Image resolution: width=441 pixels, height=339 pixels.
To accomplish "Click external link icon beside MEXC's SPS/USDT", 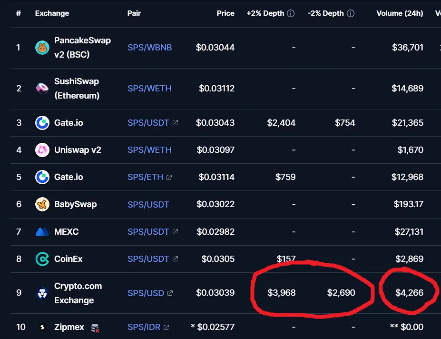I will click(175, 231).
